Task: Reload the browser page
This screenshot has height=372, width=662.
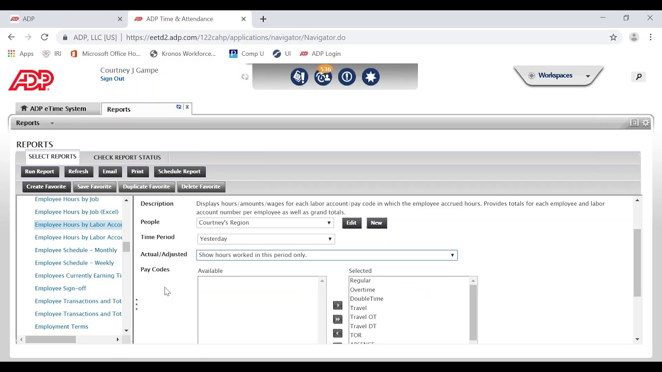Action: coord(44,37)
